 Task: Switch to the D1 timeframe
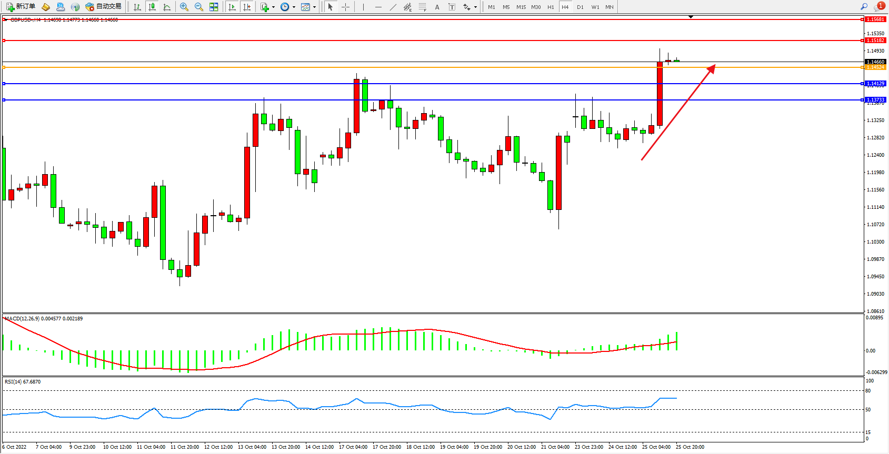580,7
